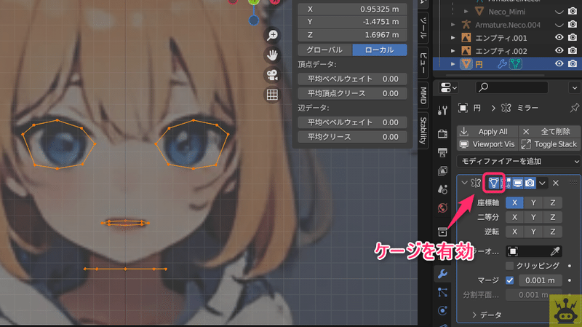This screenshot has height=327, width=582.
Task: Select グローバル coordinate space
Action: pos(324,50)
